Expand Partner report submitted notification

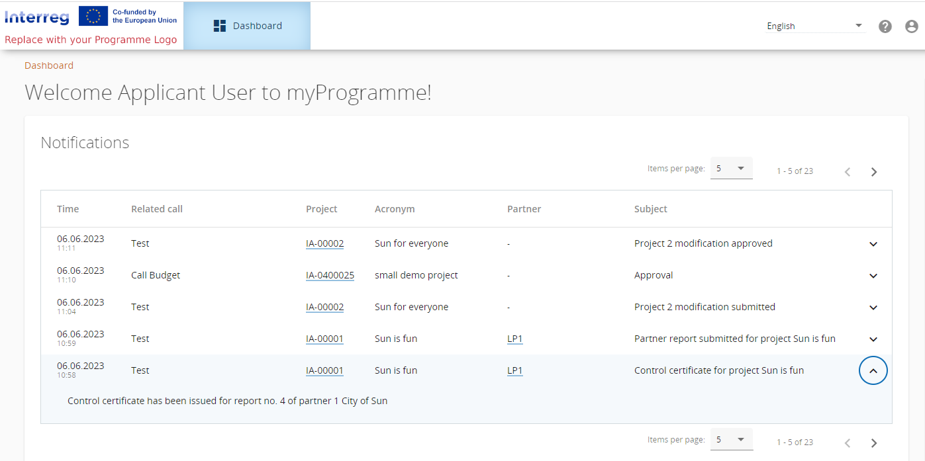(873, 339)
